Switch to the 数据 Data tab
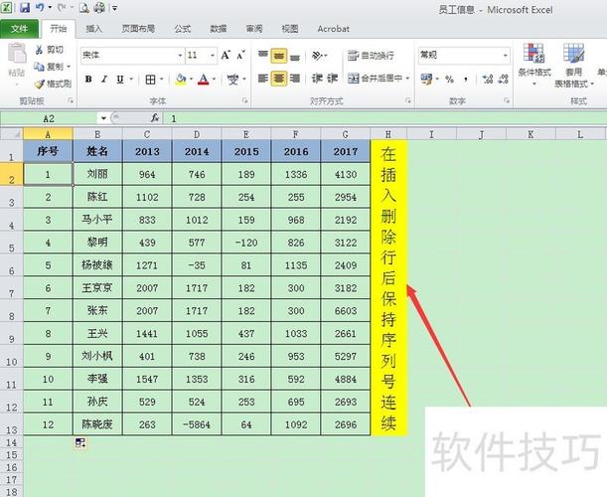607x497 pixels. pyautogui.click(x=219, y=29)
